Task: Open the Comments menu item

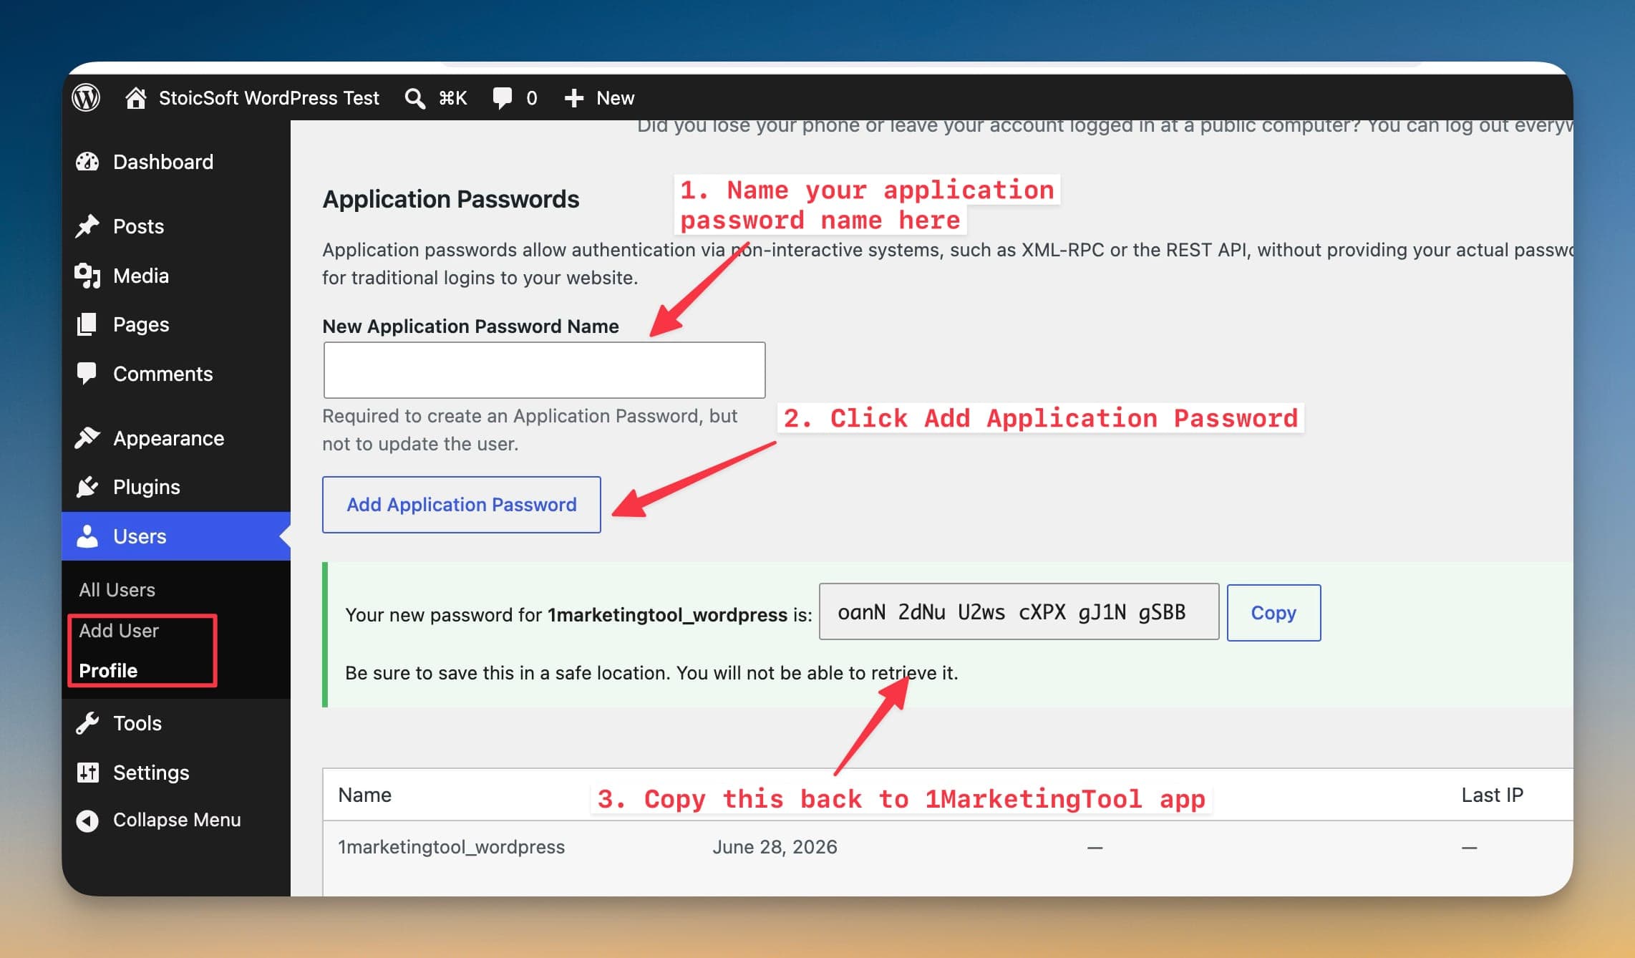Action: 162,374
